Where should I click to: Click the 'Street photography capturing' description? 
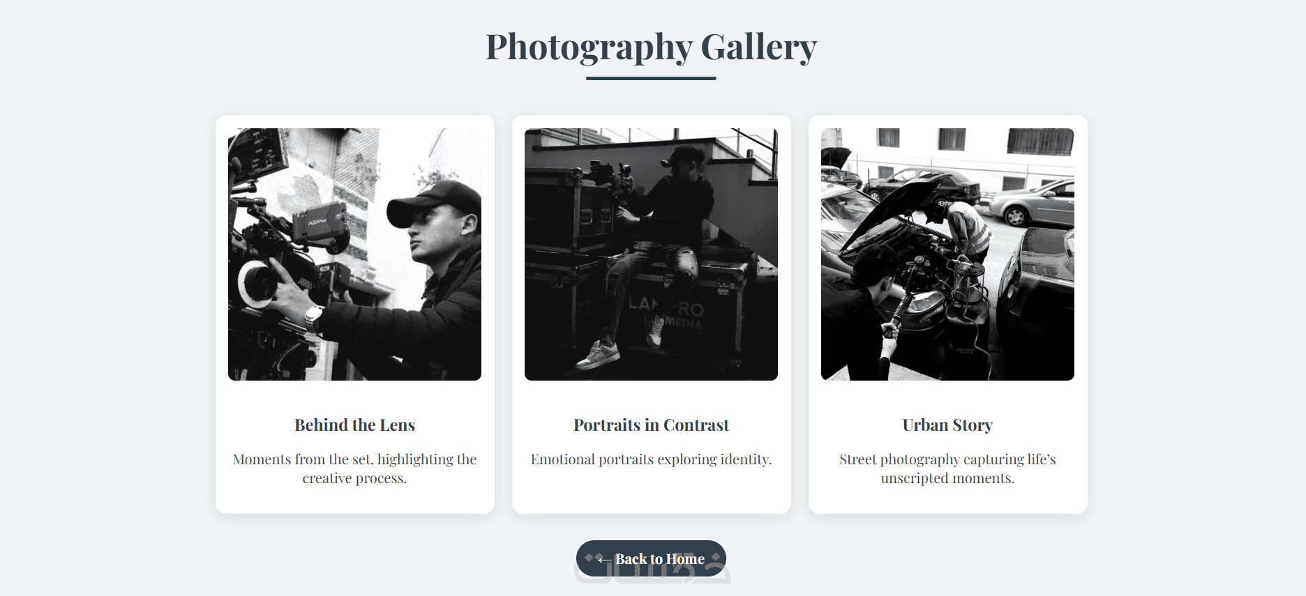coord(947,468)
